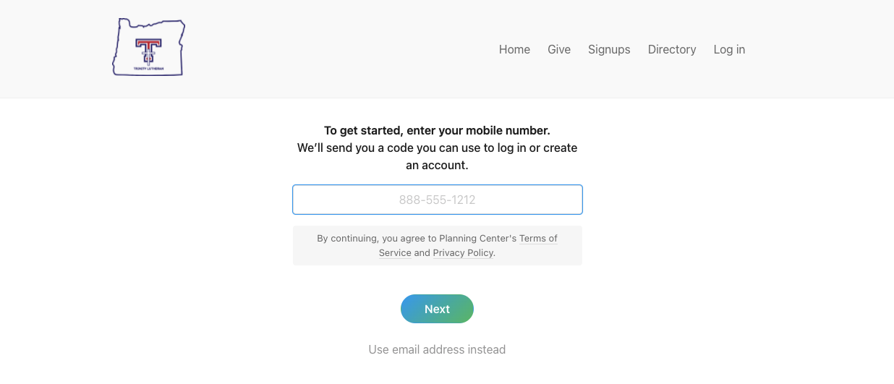
Task: Go to the Give menu item
Action: pyautogui.click(x=559, y=49)
